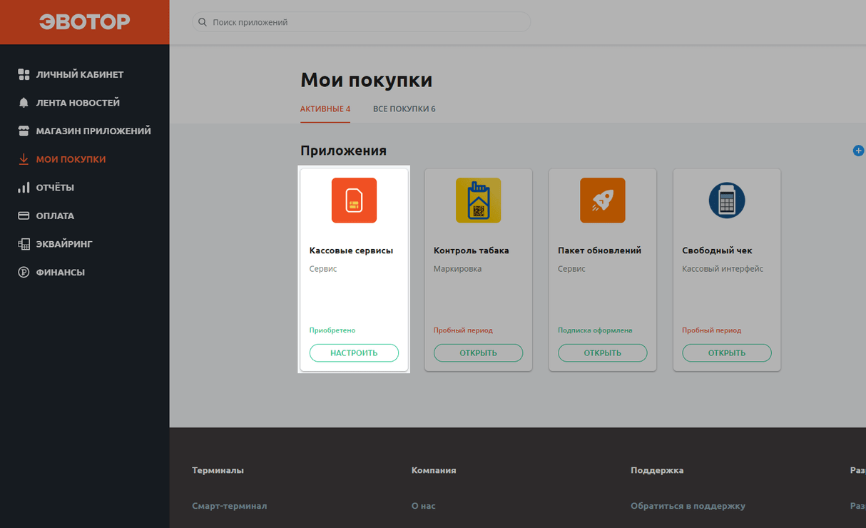Click the Финансы ruble icon
This screenshot has width=866, height=528.
click(24, 273)
